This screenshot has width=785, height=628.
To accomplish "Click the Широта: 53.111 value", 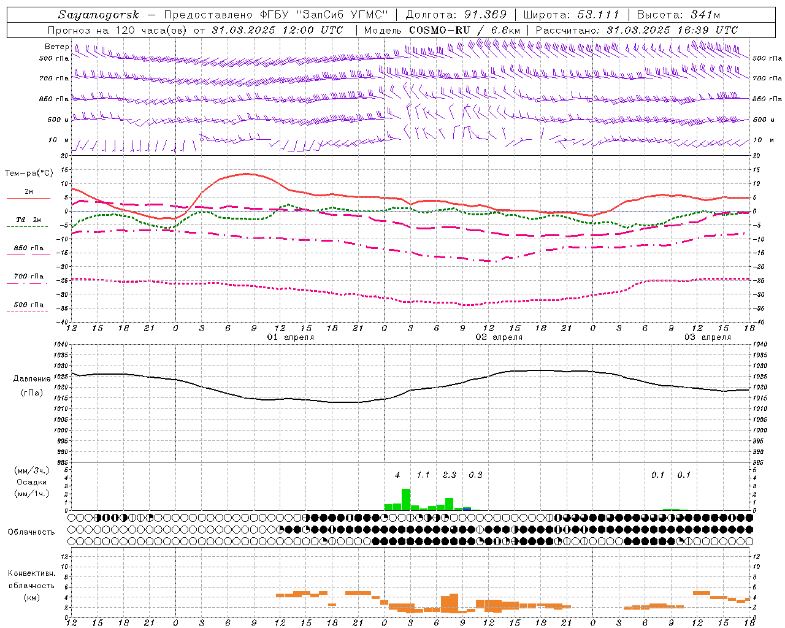I will (x=571, y=15).
